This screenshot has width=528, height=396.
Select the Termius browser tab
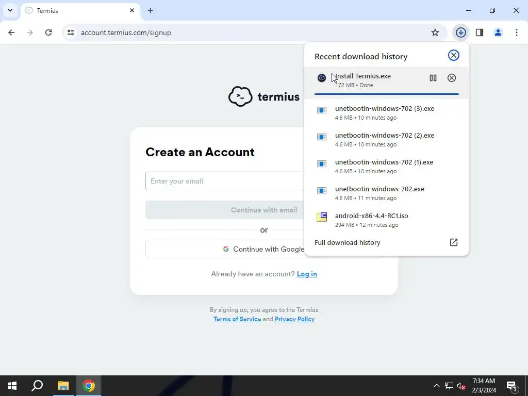(x=80, y=10)
